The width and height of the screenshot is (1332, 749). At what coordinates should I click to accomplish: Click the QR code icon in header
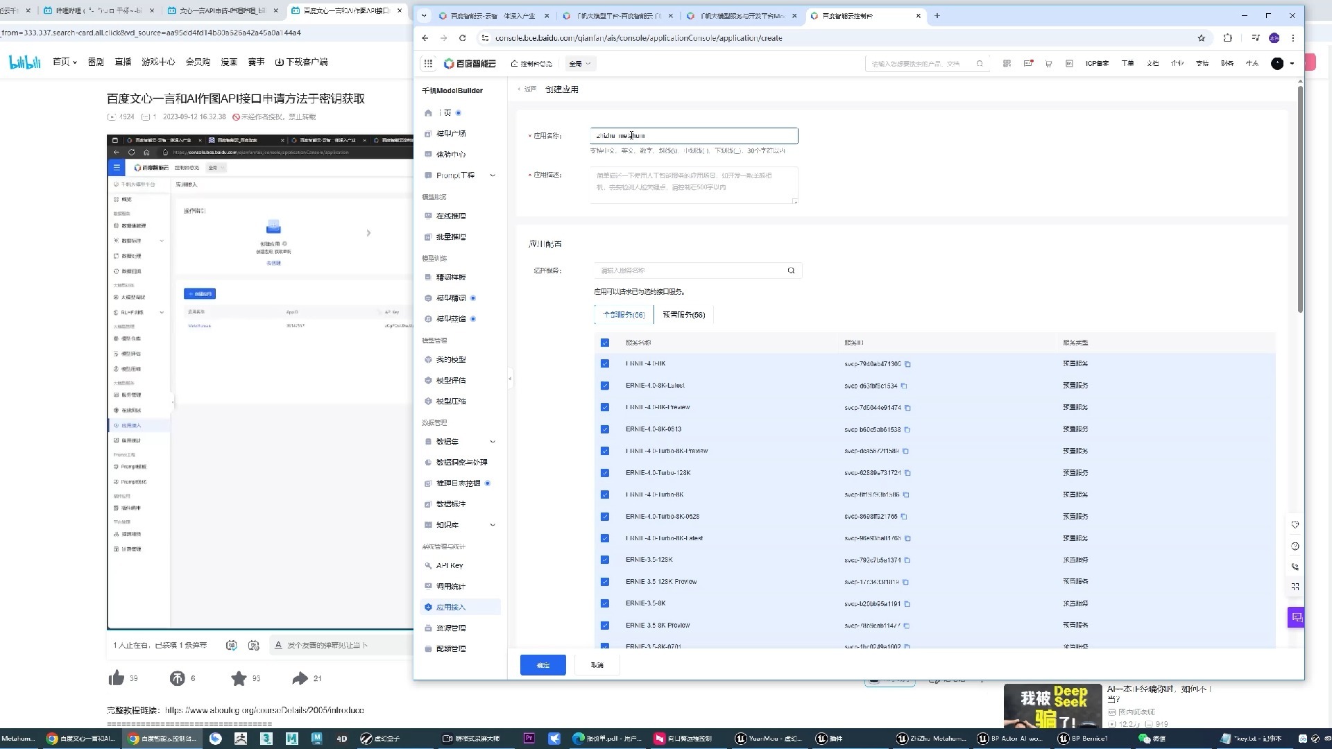point(1007,63)
